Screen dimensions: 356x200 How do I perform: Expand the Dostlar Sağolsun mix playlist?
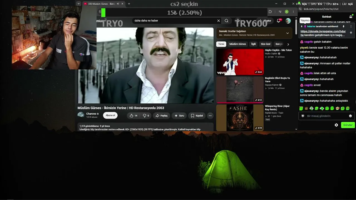click(288, 33)
